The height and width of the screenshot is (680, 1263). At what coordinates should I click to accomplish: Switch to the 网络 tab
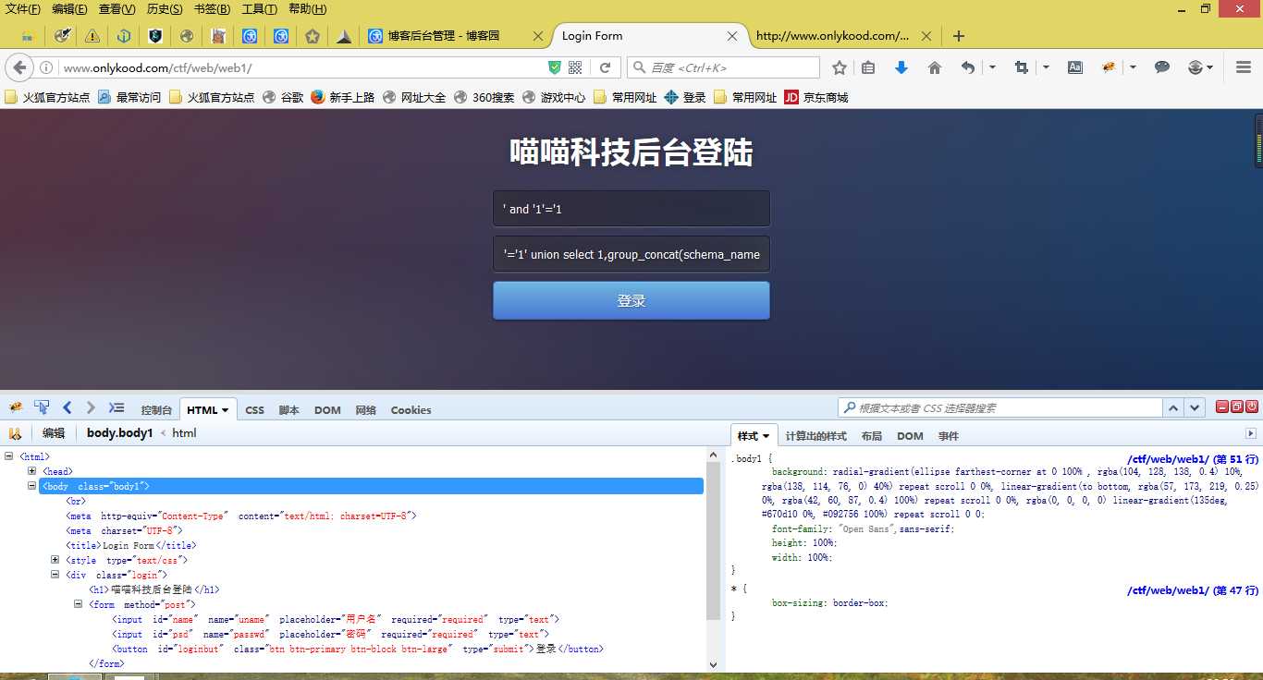pos(366,410)
